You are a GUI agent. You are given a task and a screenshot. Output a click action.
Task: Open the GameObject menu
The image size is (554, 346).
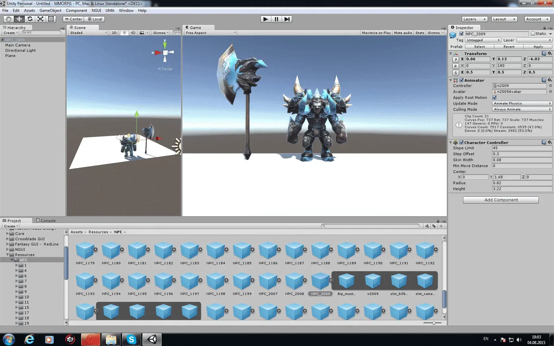click(x=50, y=11)
